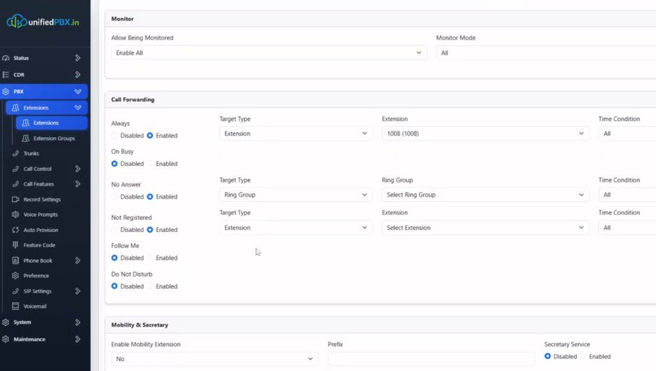Click the Record Settings camera icon
656x371 pixels.
click(15, 199)
